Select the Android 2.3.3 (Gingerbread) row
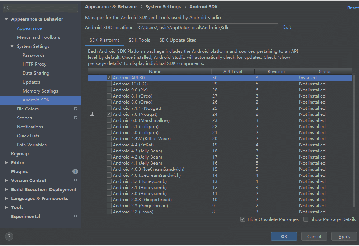 click(220, 199)
